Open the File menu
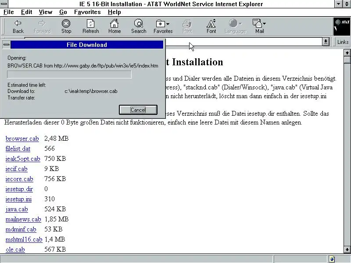The width and height of the screenshot is (351, 263). pyautogui.click(x=9, y=12)
